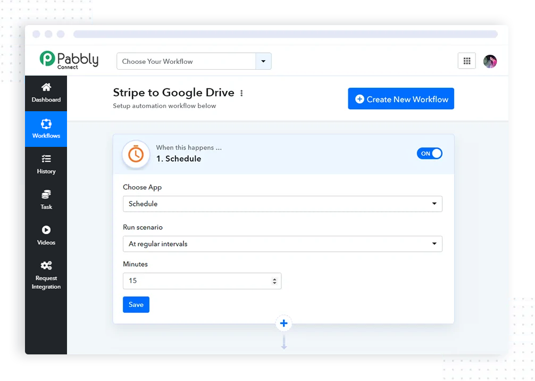Go to Dashboard in the sidebar

click(46, 93)
